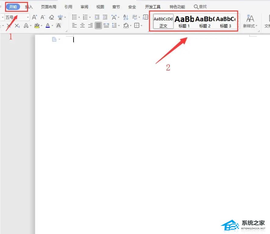
Task: Expand the borders dropdown arrow
Action: tap(141, 26)
